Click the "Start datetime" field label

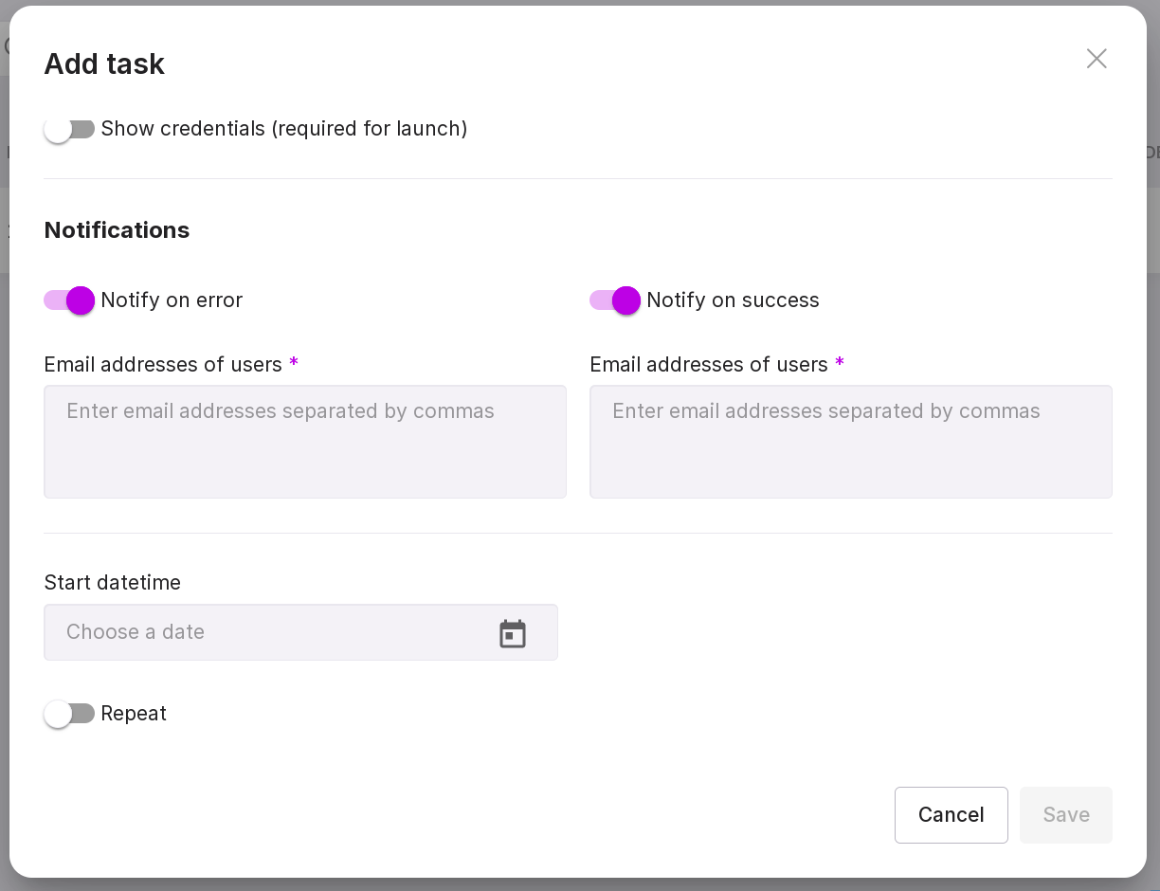click(x=112, y=583)
